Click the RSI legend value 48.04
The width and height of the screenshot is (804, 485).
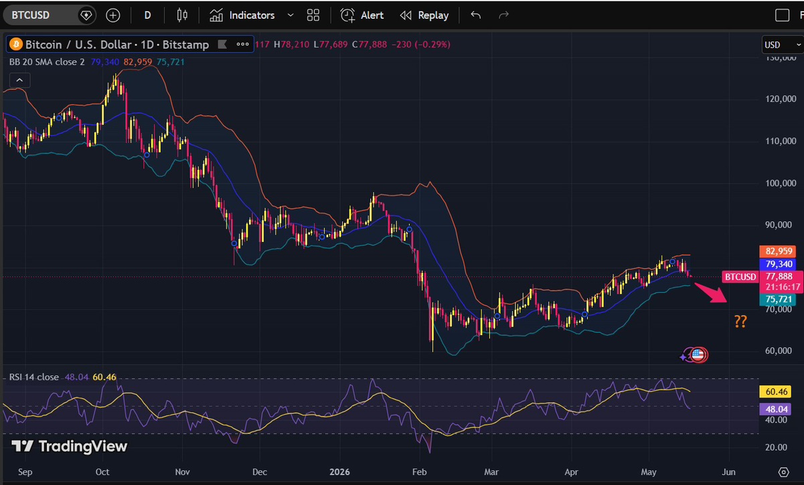[x=76, y=377]
